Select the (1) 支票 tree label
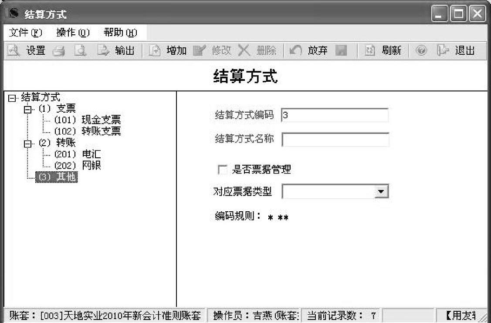 tap(57, 109)
